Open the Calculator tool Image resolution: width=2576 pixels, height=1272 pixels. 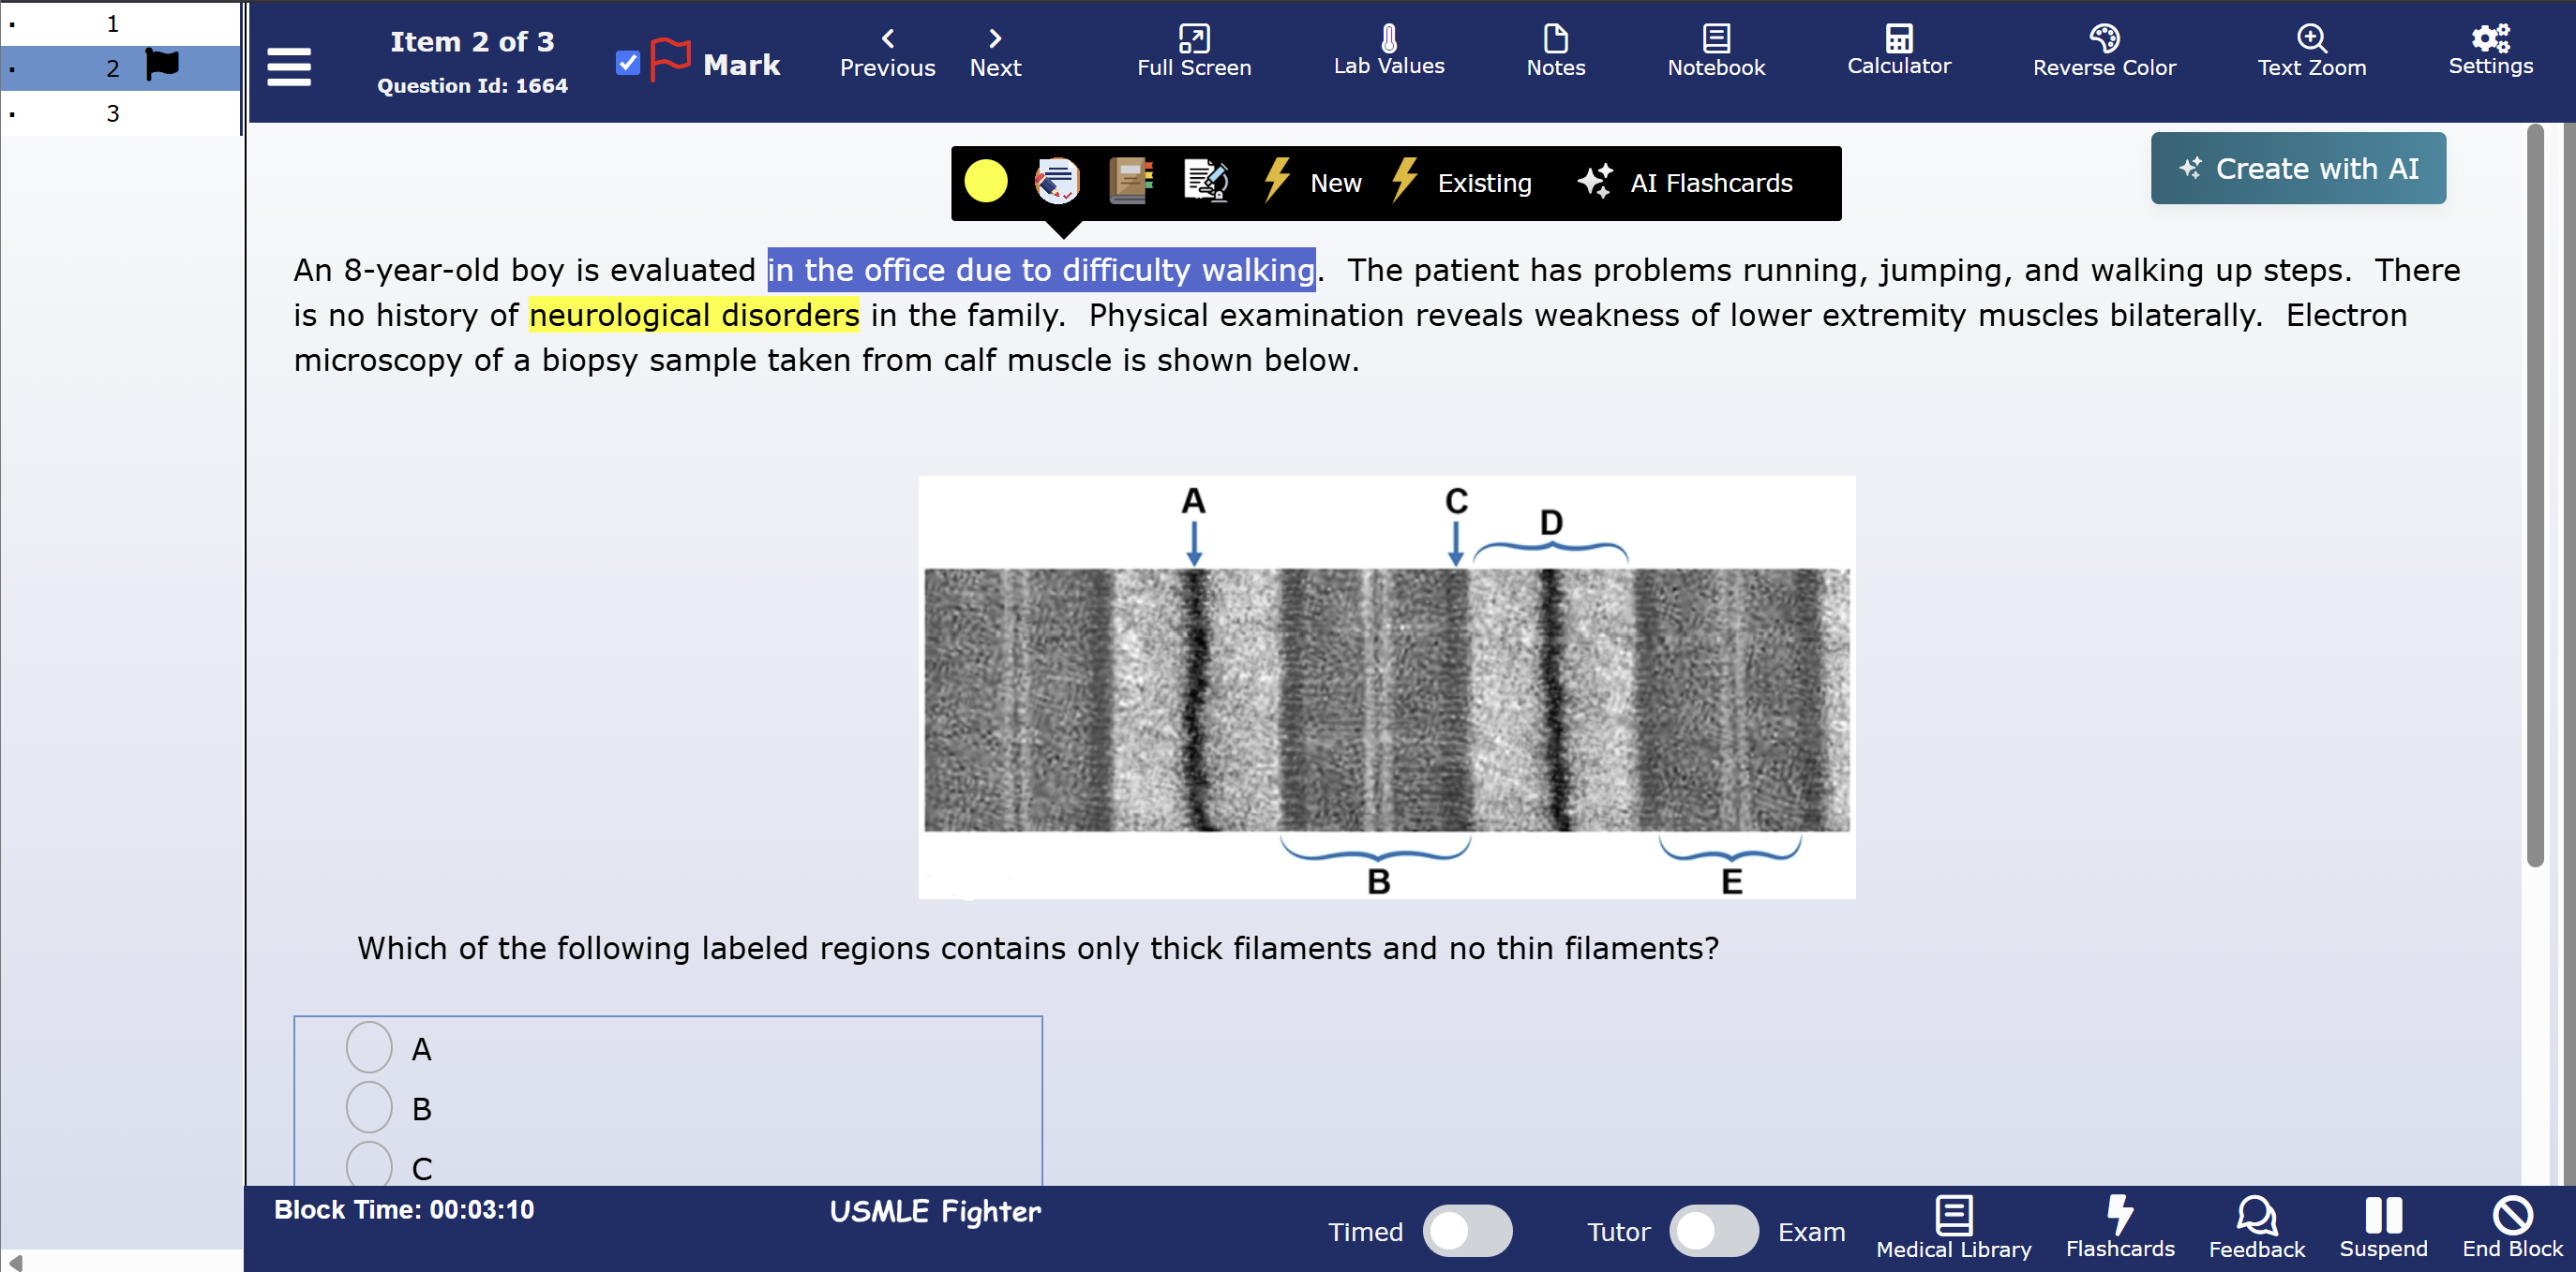(1898, 50)
